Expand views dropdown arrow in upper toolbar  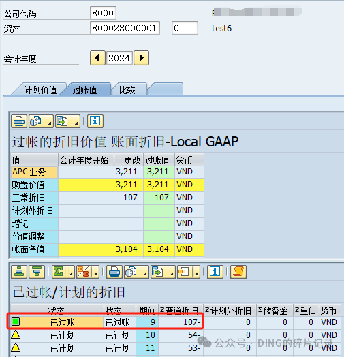50,123
